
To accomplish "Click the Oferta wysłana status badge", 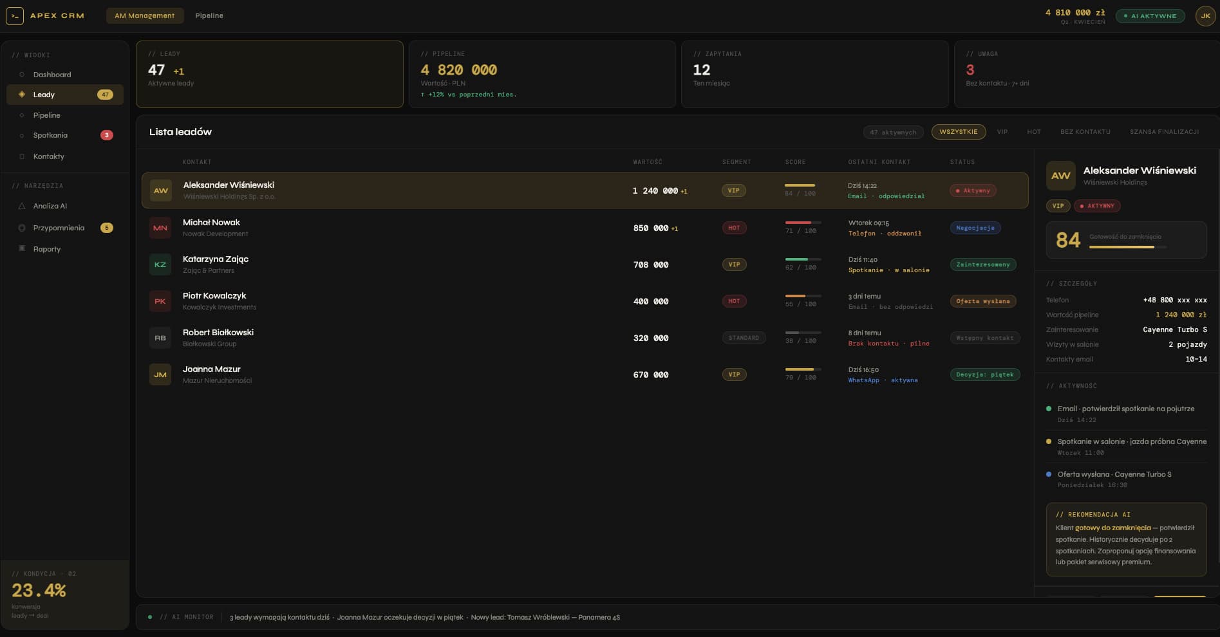I will coord(983,301).
